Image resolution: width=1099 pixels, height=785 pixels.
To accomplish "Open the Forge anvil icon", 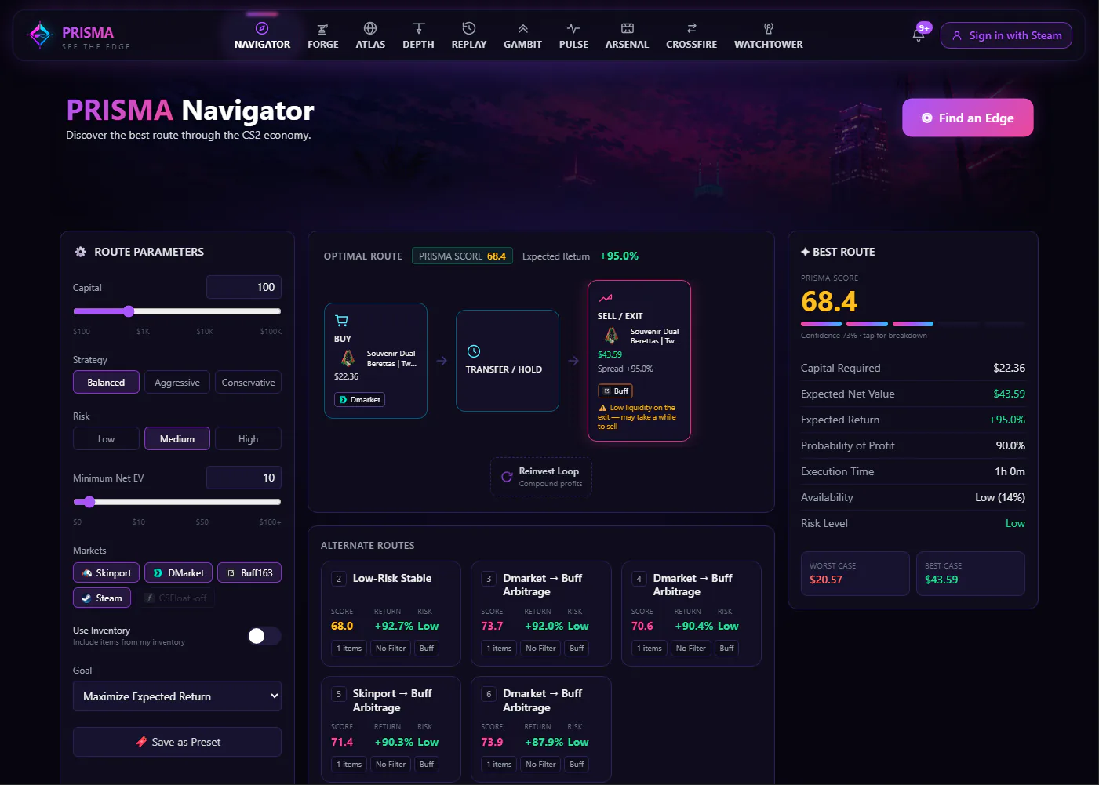I will tap(322, 29).
